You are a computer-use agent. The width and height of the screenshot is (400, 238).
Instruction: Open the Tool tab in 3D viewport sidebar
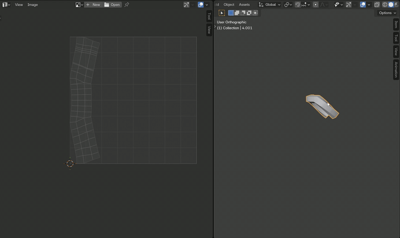click(396, 38)
